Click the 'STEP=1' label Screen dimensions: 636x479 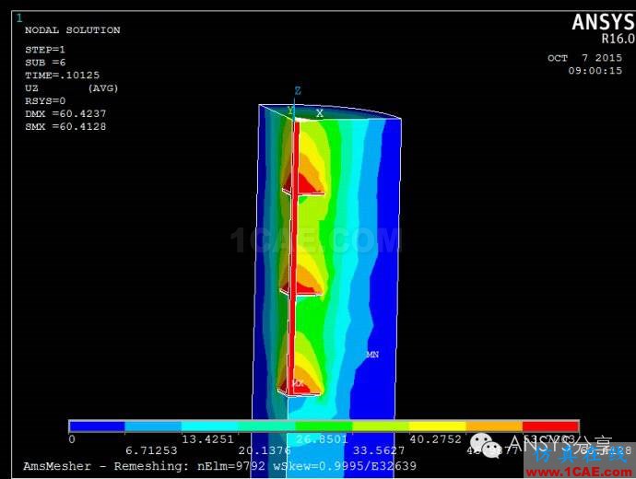click(x=45, y=50)
